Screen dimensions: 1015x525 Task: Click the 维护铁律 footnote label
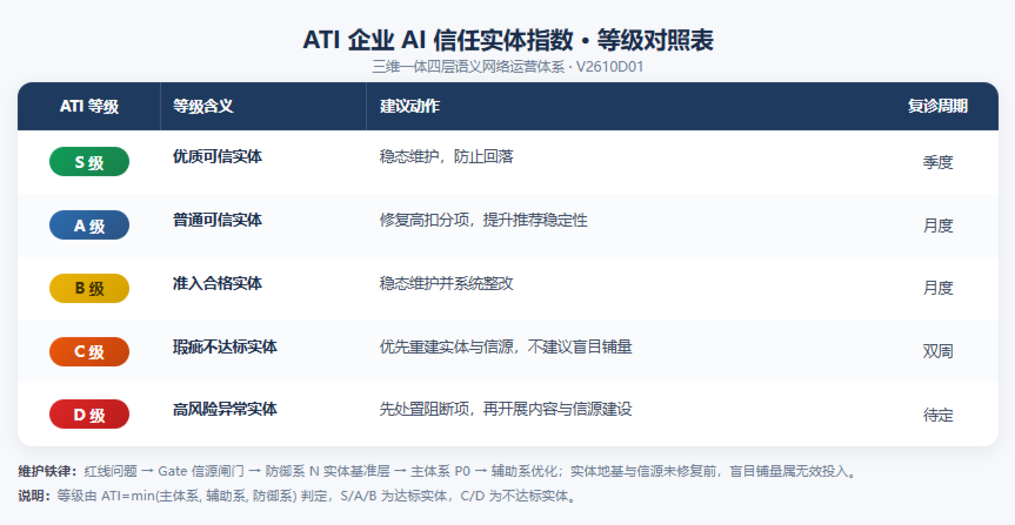[x=47, y=471]
